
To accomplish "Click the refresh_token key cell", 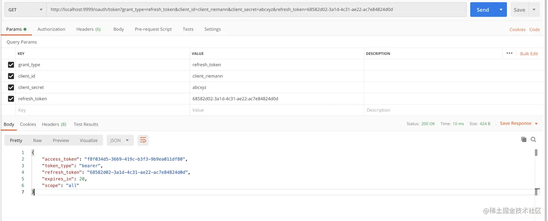I will 103,98.
